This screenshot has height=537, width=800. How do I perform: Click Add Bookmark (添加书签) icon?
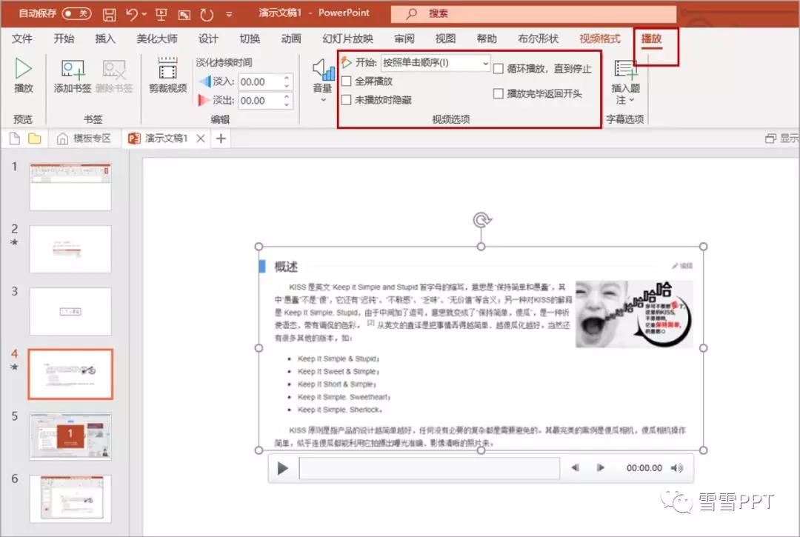[x=73, y=71]
